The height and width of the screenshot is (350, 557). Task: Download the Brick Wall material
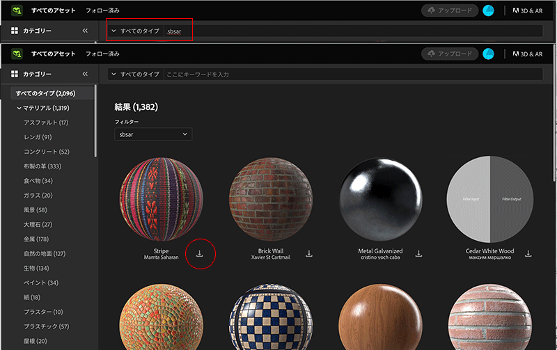point(308,254)
